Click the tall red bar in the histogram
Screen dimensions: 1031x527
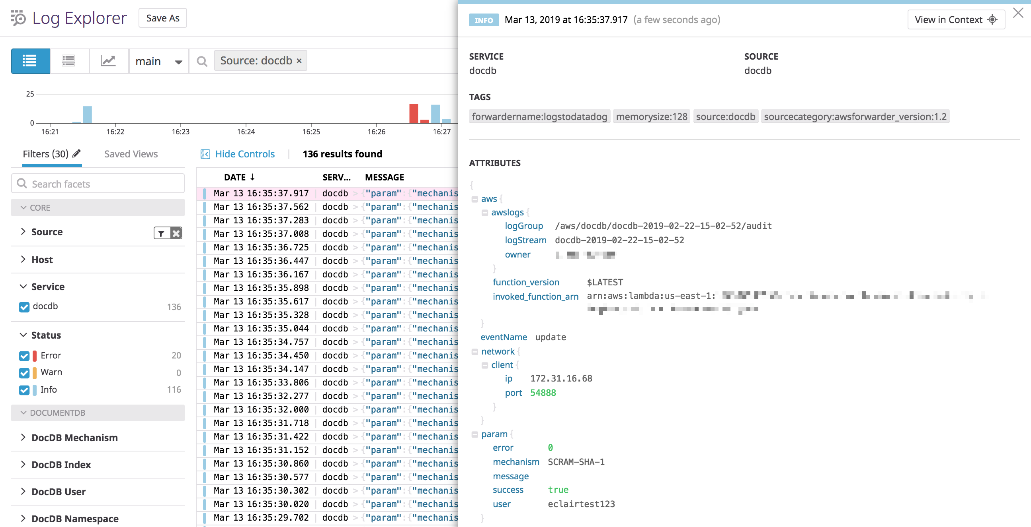pos(414,114)
